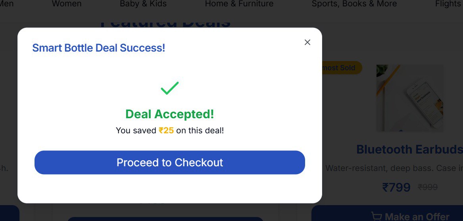Click the cart icon beside Make an Offer

coord(376,216)
